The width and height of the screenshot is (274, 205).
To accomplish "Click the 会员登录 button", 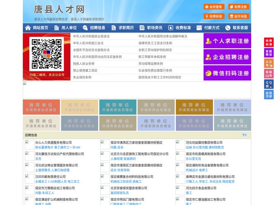I will 214,7.
